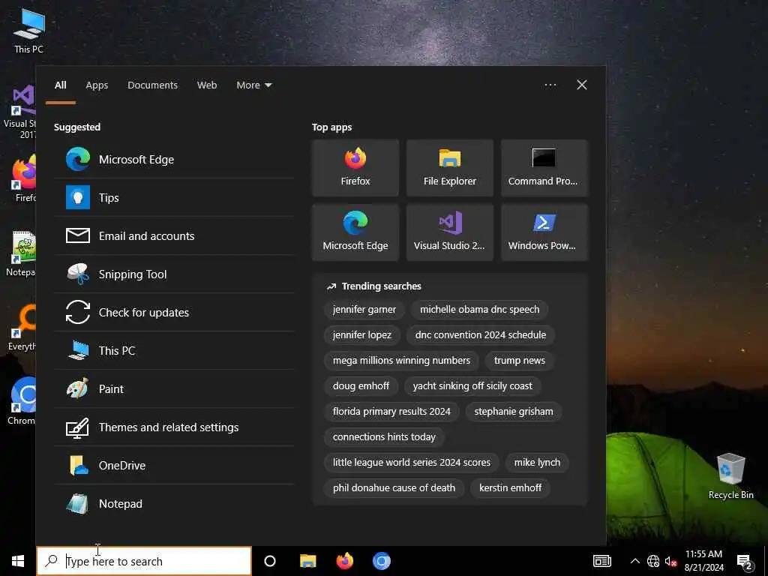
Task: Launch Visual Studio tile in Top apps
Action: pyautogui.click(x=450, y=232)
